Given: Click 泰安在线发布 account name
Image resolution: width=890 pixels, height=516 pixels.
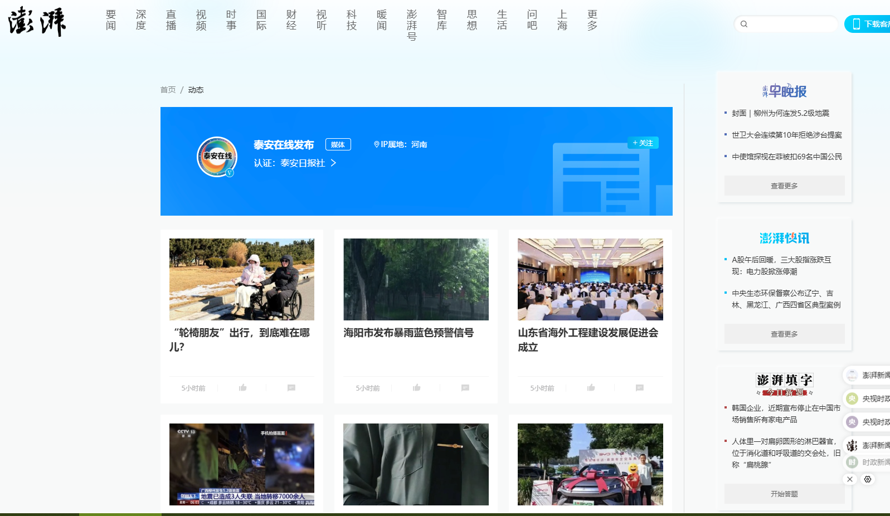Looking at the screenshot, I should click(x=284, y=145).
